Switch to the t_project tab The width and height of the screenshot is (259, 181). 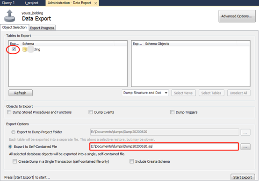coord(31,3)
